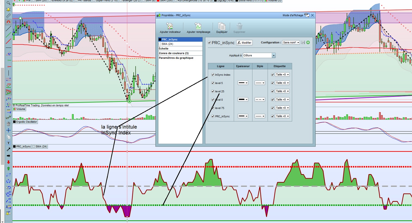Click the trash bin tool in sidebar
412x223 pixels.
(x=8, y=124)
